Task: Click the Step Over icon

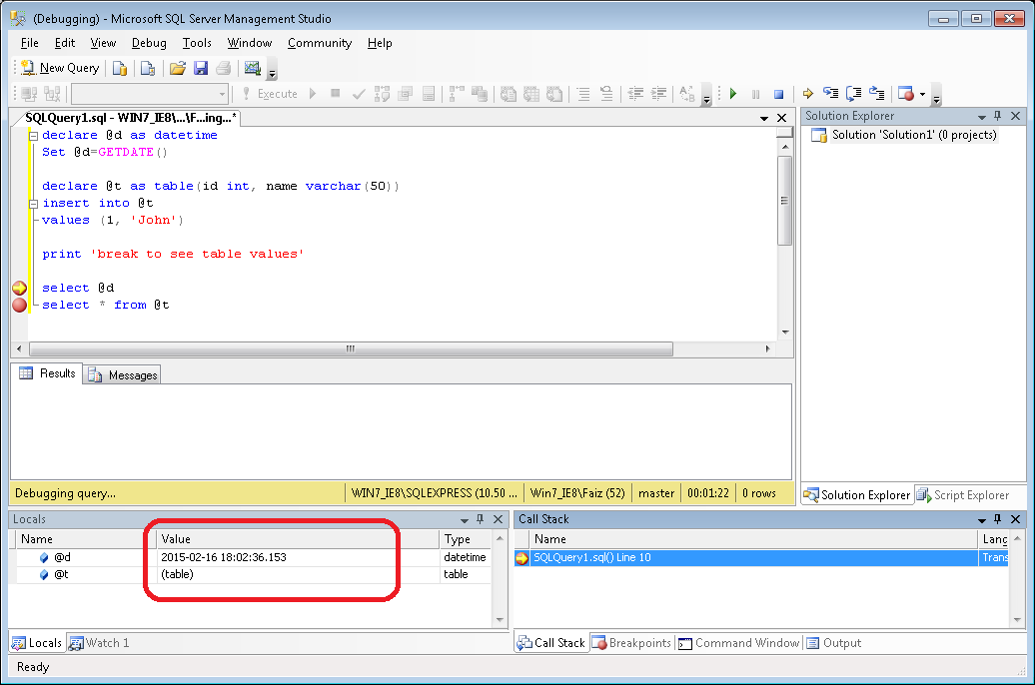Action: [x=854, y=94]
